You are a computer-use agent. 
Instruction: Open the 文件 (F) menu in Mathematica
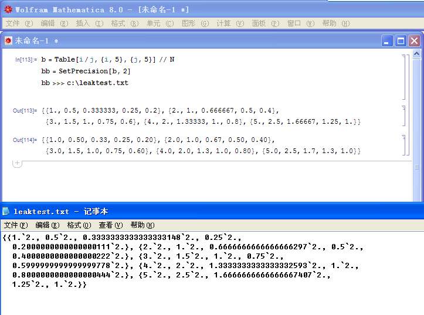pyautogui.click(x=19, y=23)
